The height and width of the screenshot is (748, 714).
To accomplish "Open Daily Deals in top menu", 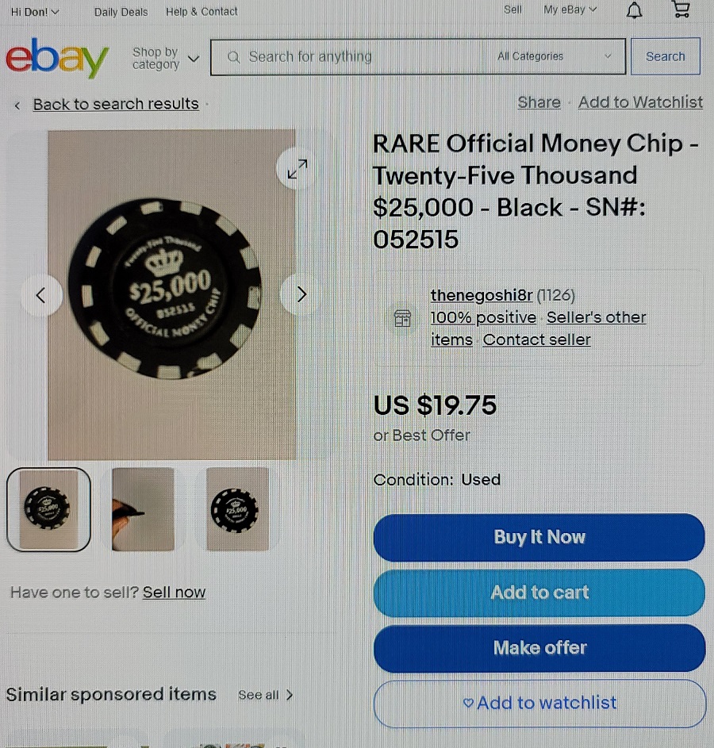I will [x=121, y=12].
